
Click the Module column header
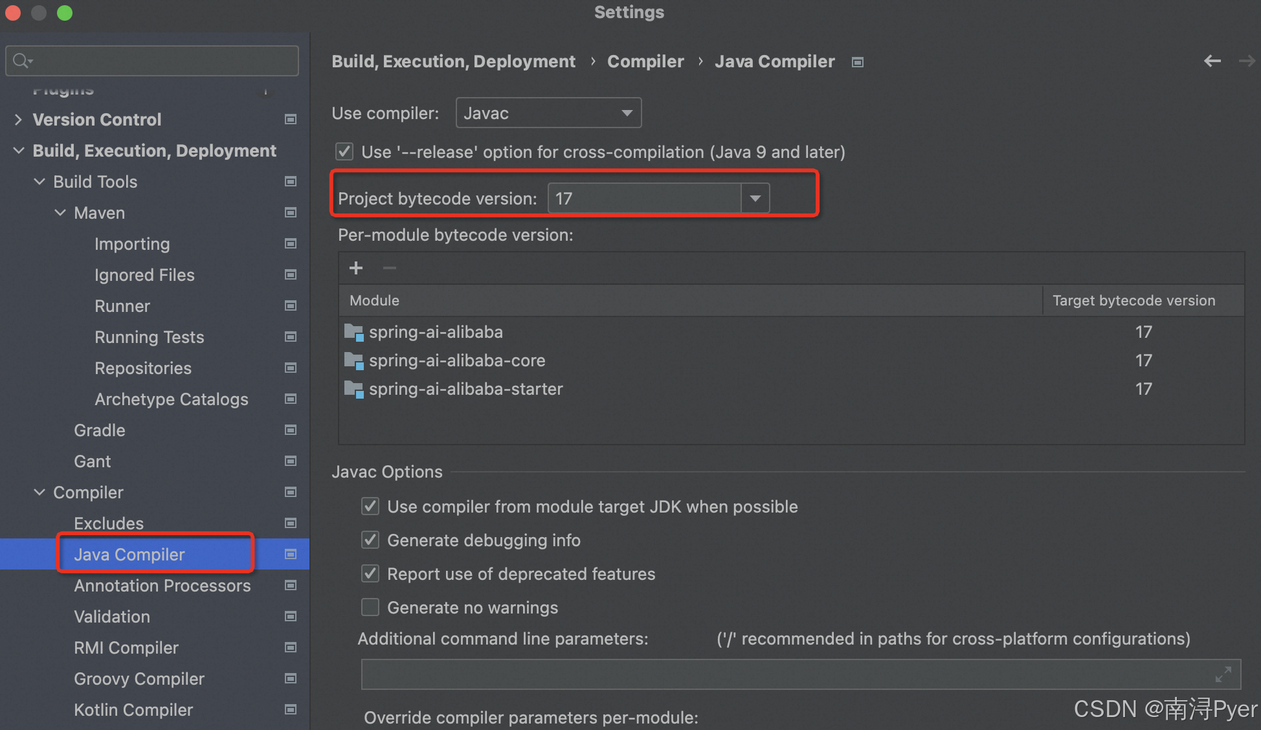click(691, 300)
